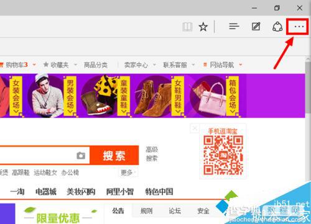Click 女鞋男鞋 yellow banner label
The image size is (311, 224).
[178, 96]
